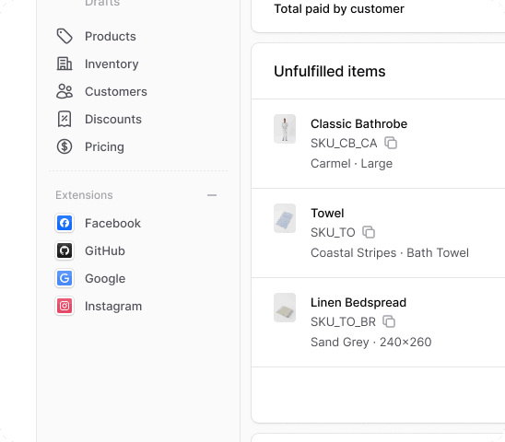This screenshot has width=505, height=442.
Task: Select the Extensions section label
Action: coord(84,195)
